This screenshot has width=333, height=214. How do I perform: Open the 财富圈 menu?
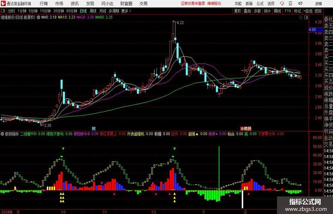coord(126,4)
